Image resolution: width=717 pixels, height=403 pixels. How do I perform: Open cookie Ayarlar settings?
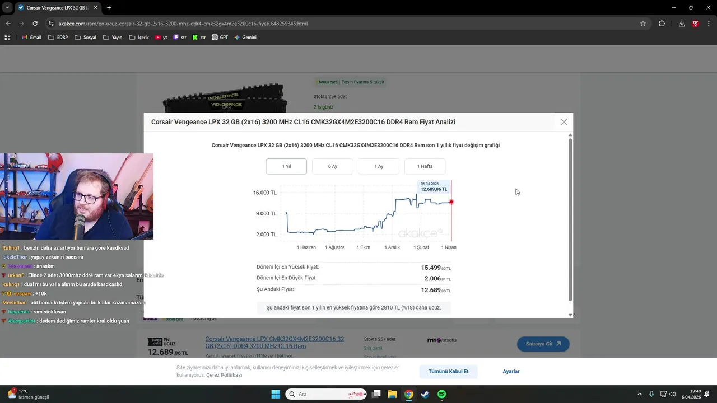(511, 371)
